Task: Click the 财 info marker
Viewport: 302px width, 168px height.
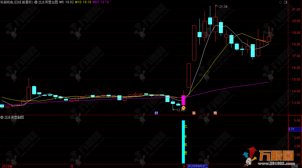Action: tap(156, 113)
